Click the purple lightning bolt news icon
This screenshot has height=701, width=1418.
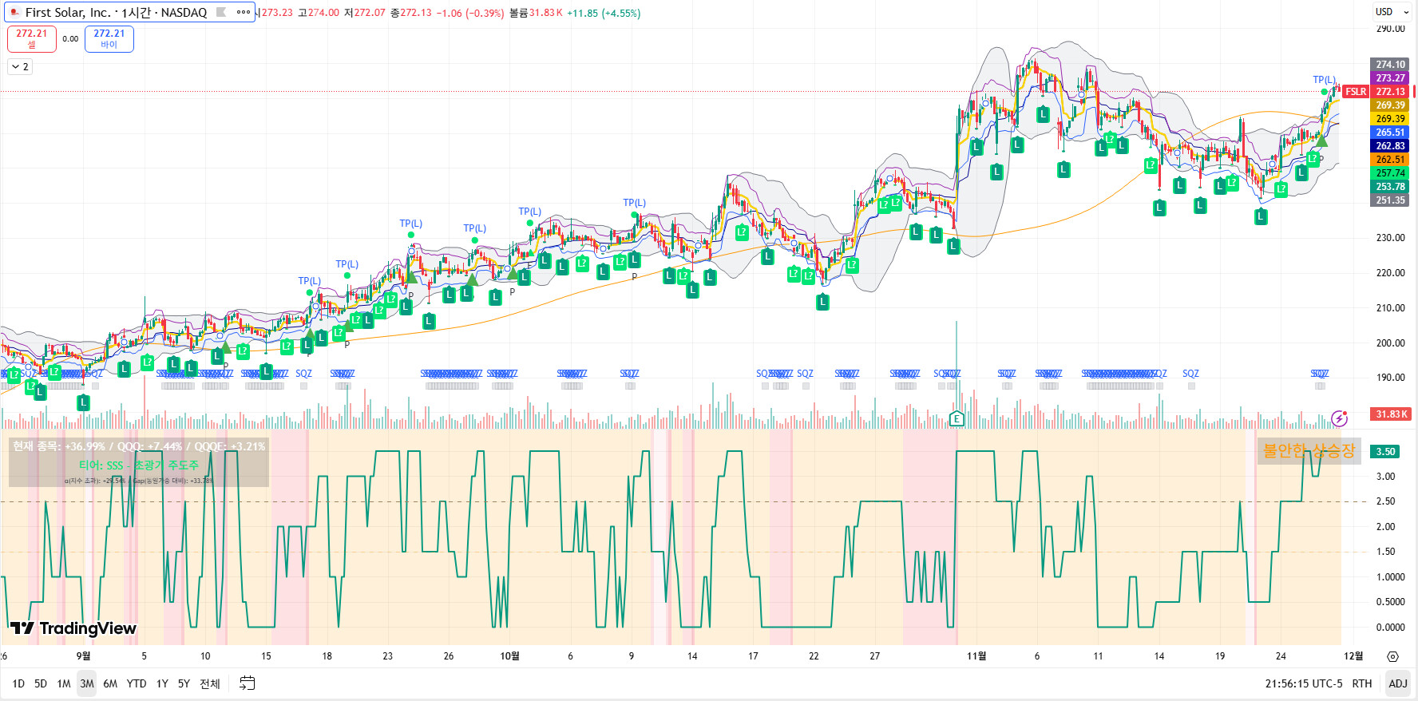(1339, 418)
